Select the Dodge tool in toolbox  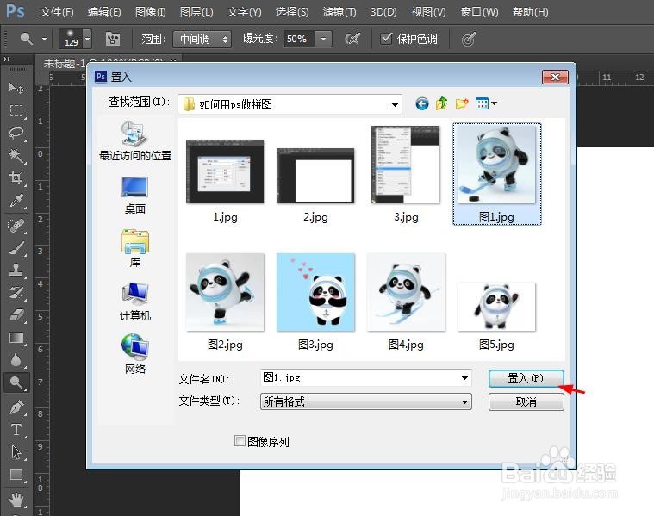(x=16, y=382)
